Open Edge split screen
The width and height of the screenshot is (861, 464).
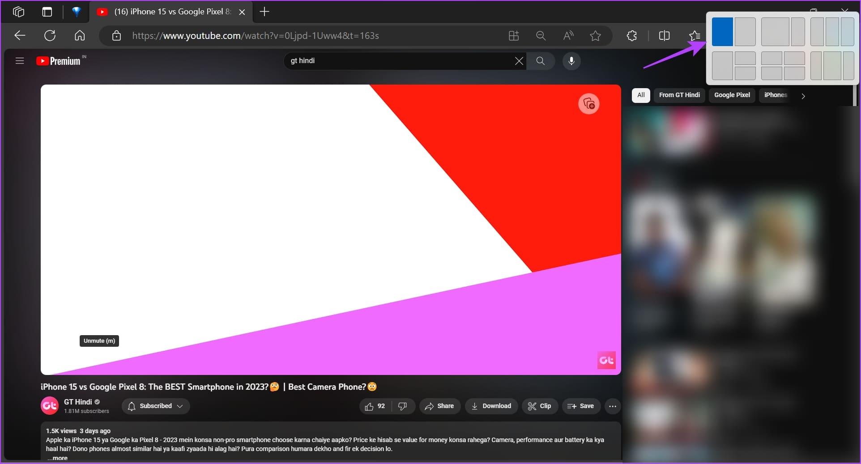click(665, 36)
